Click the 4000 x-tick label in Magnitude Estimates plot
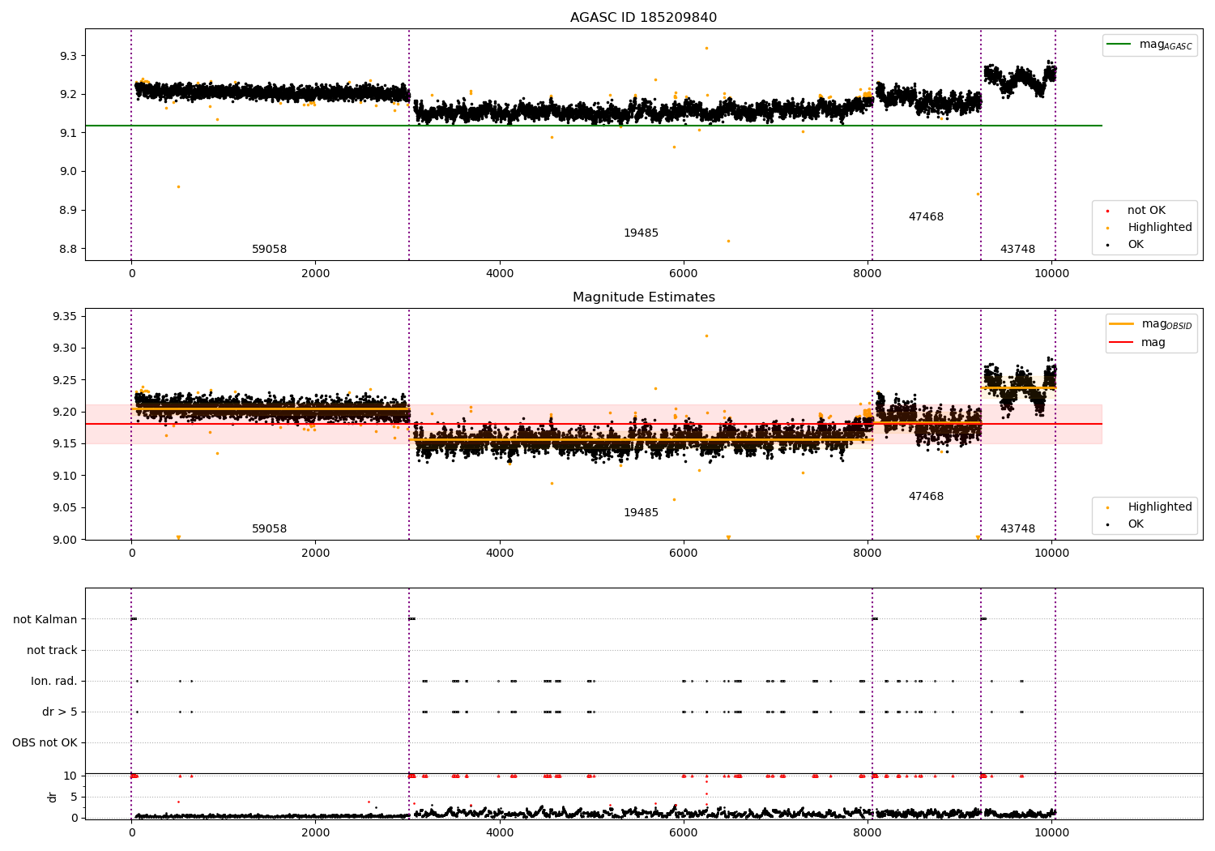 (500, 554)
